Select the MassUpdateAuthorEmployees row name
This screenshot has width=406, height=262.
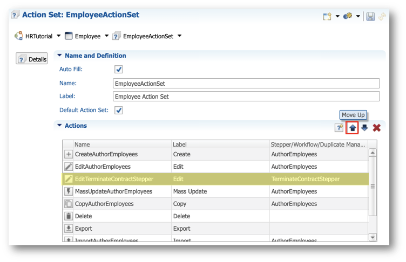tap(113, 191)
